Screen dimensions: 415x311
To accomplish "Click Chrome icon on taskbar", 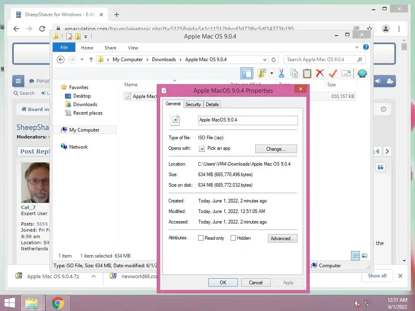I will pyautogui.click(x=58, y=303).
